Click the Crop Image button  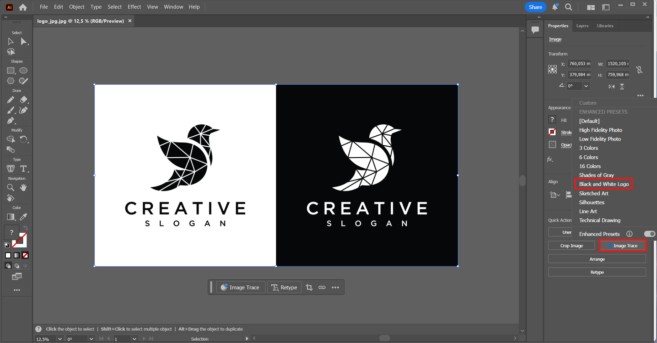coord(571,246)
